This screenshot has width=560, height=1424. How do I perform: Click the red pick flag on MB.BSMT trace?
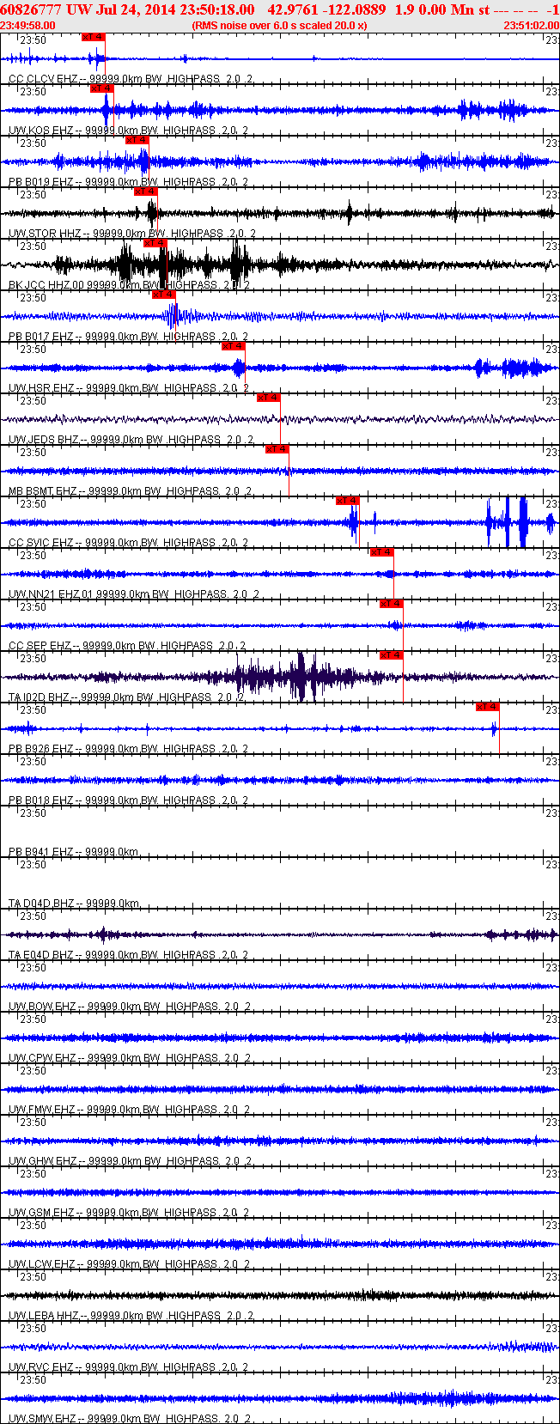277,449
